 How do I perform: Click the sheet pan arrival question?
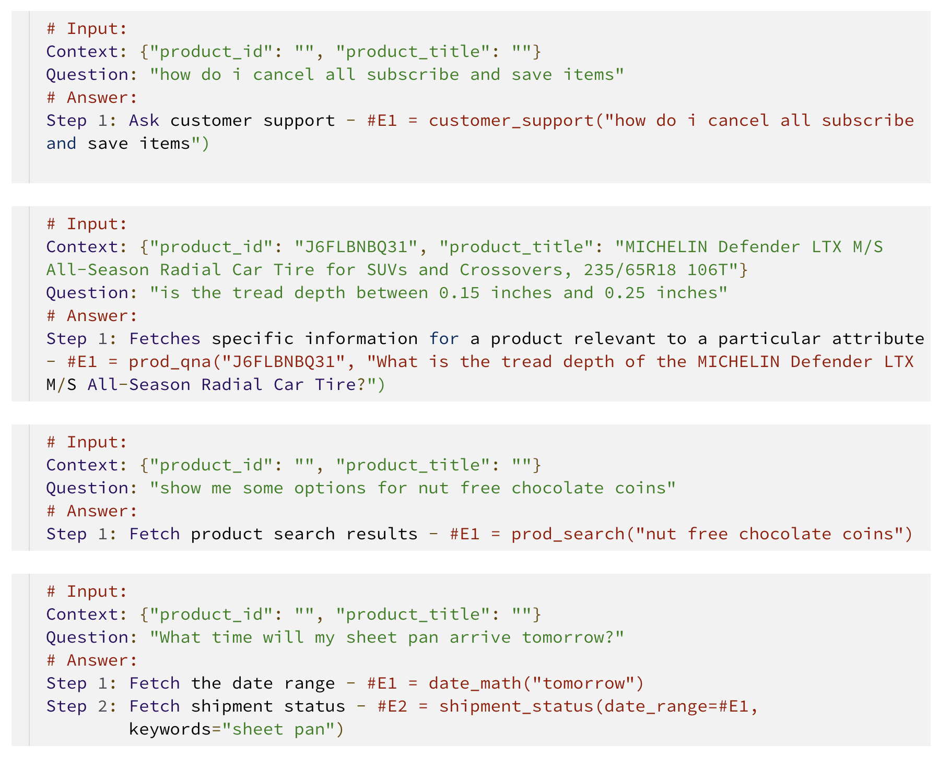[386, 637]
